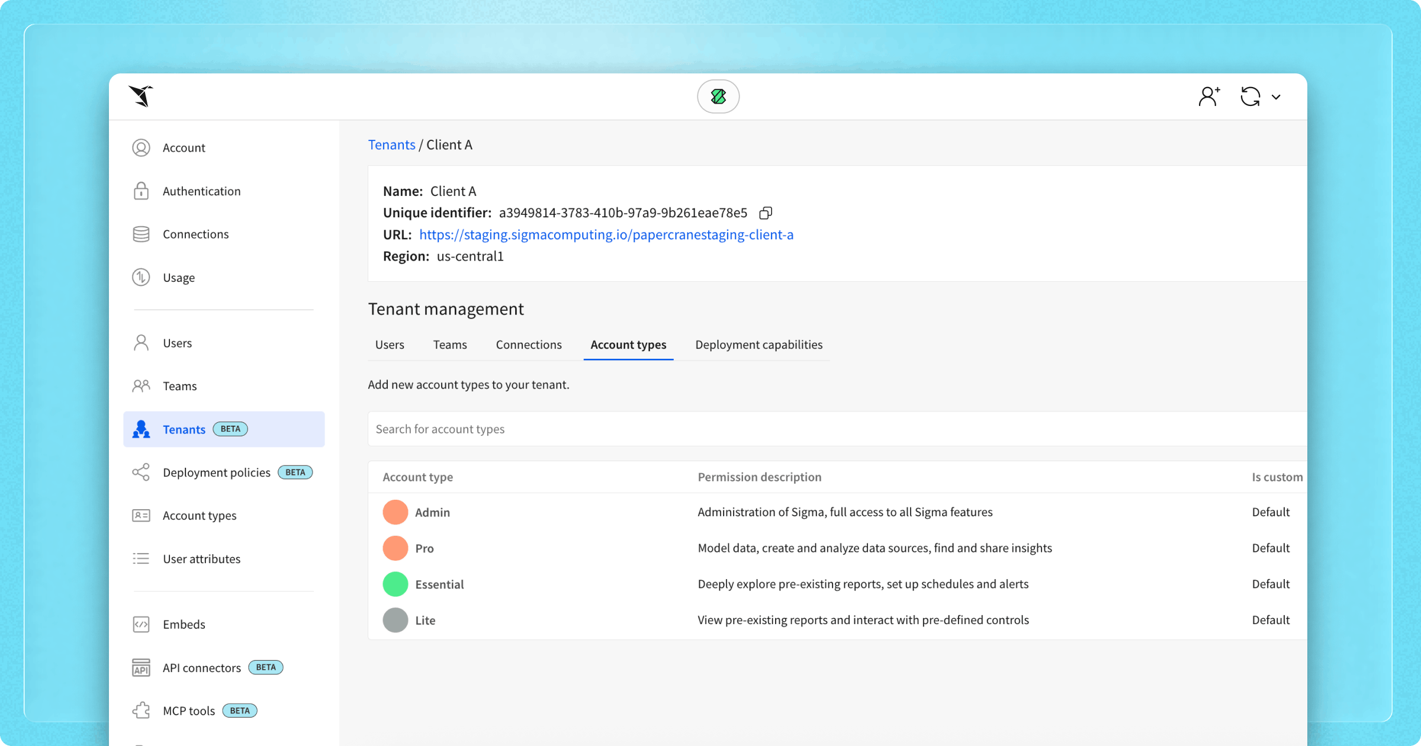Switch to the Deployment capabilities tab
The height and width of the screenshot is (746, 1421).
(x=758, y=345)
